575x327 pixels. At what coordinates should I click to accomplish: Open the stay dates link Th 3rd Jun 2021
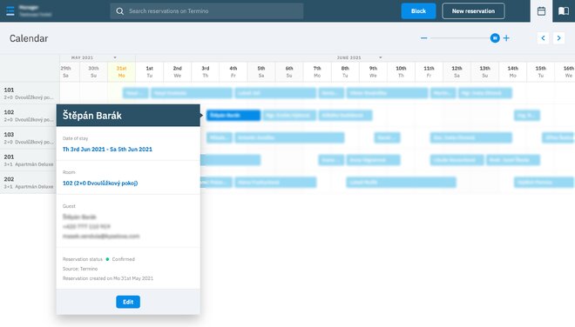[107, 150]
